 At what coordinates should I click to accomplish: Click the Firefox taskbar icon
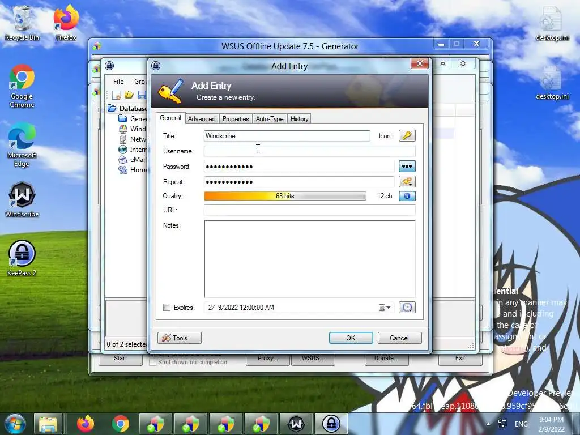coord(86,424)
